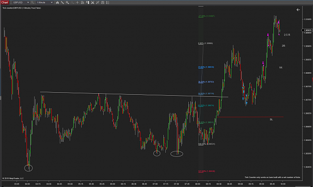Select the crosshair cursor icon
313x187 pixels.
78,3
